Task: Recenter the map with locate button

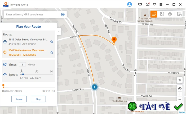Action: [180, 89]
